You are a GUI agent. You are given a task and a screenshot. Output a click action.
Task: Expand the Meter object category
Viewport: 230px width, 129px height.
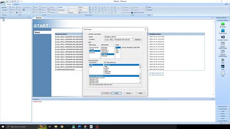222,114
